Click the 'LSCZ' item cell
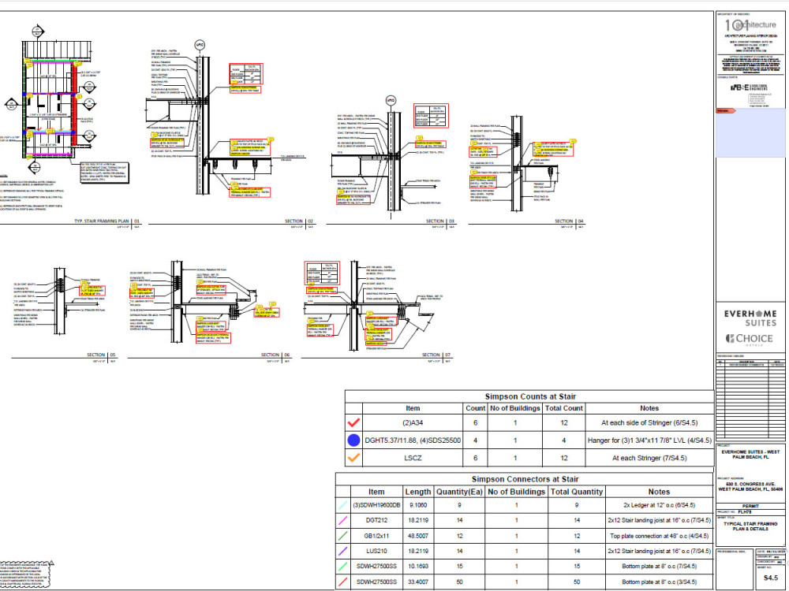Screen dimensions: 789x591 pos(413,458)
